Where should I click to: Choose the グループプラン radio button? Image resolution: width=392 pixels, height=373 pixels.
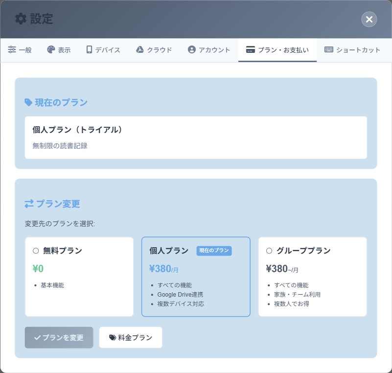[x=269, y=250]
